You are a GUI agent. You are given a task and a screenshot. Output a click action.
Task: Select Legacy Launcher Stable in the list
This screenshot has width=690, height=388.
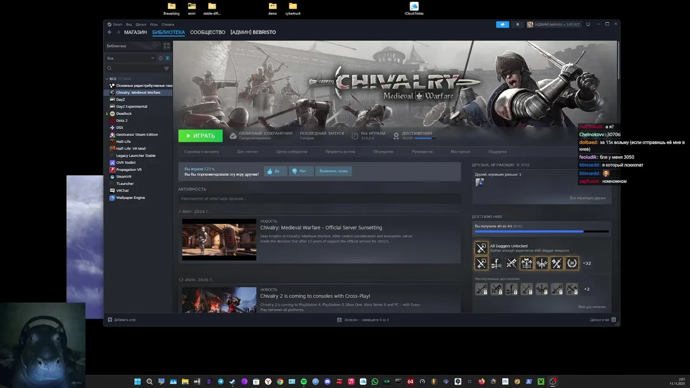138,156
